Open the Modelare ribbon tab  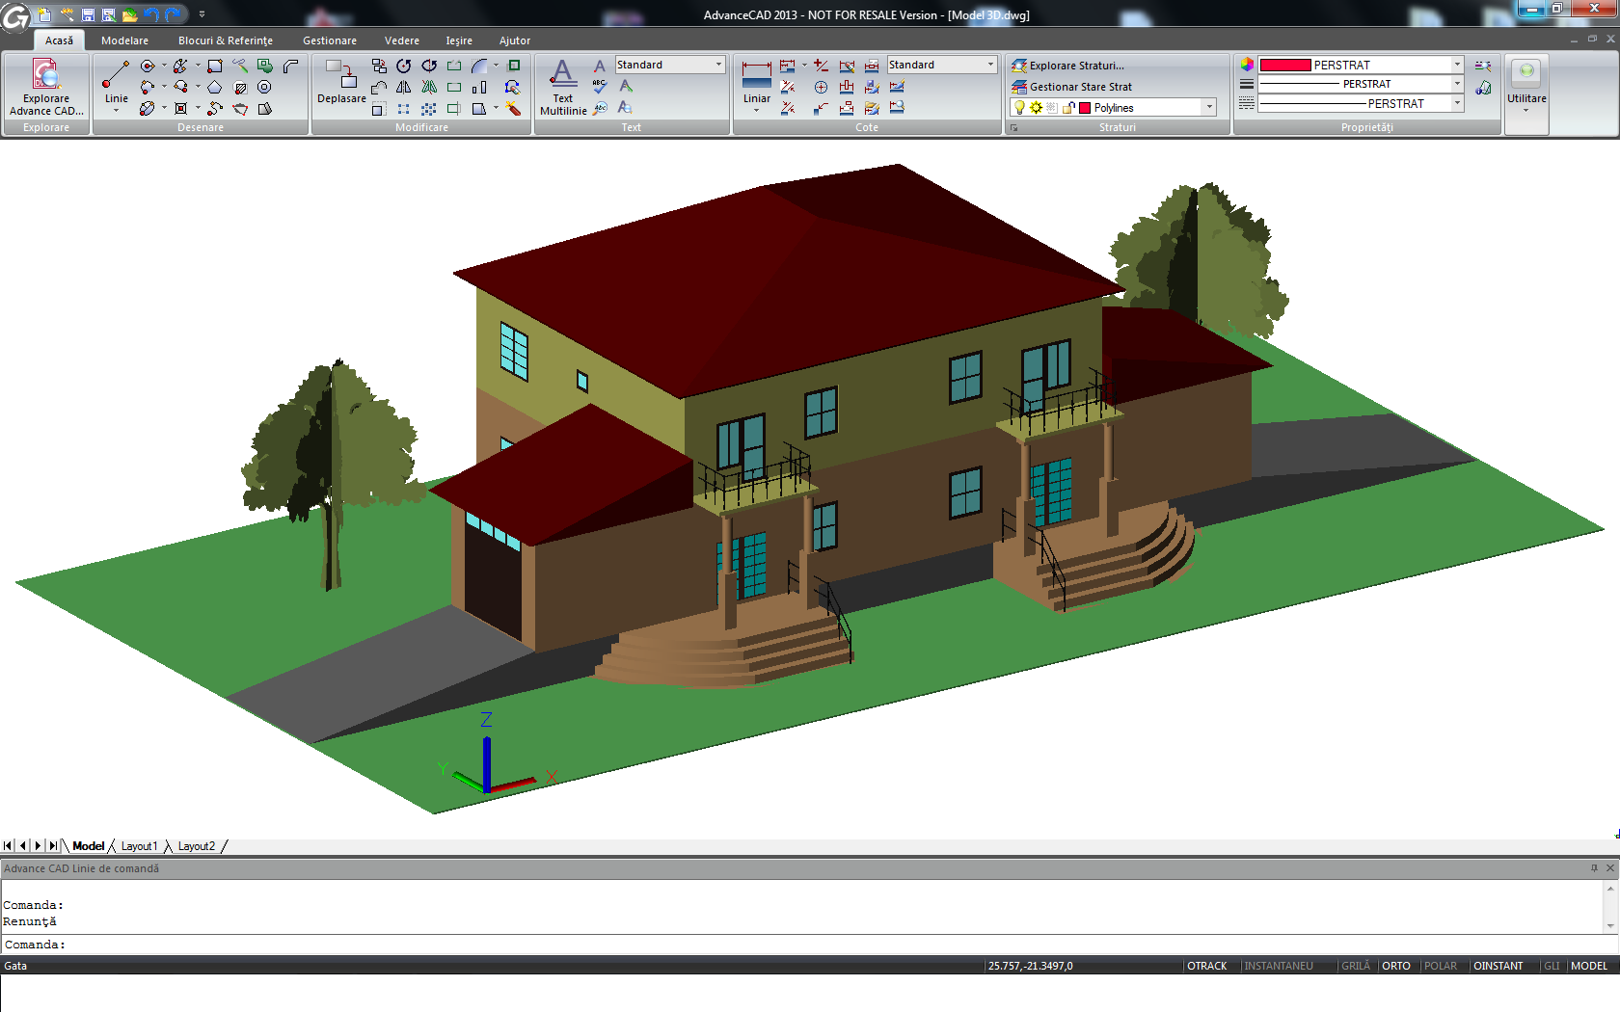pyautogui.click(x=124, y=40)
